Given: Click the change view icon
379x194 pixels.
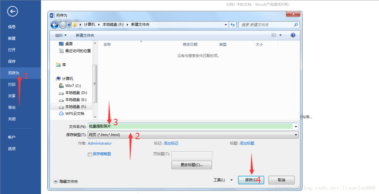Looking at the screenshot, I should point(274,35).
